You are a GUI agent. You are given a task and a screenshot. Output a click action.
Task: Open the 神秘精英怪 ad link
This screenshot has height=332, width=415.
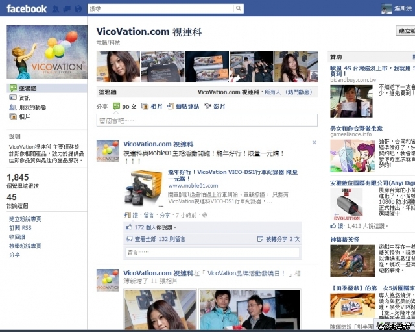(x=344, y=240)
